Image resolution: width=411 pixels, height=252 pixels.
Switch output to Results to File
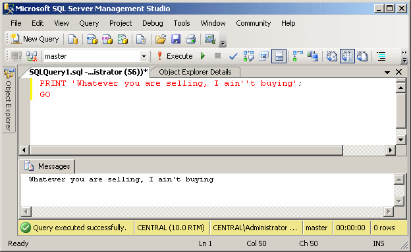[362, 56]
